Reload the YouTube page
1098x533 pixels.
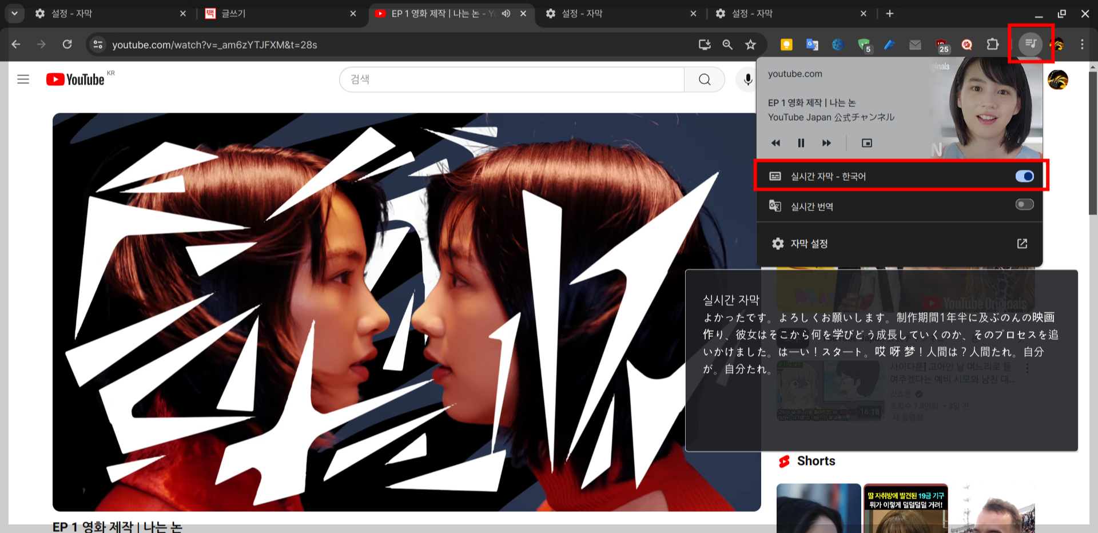[x=67, y=44]
